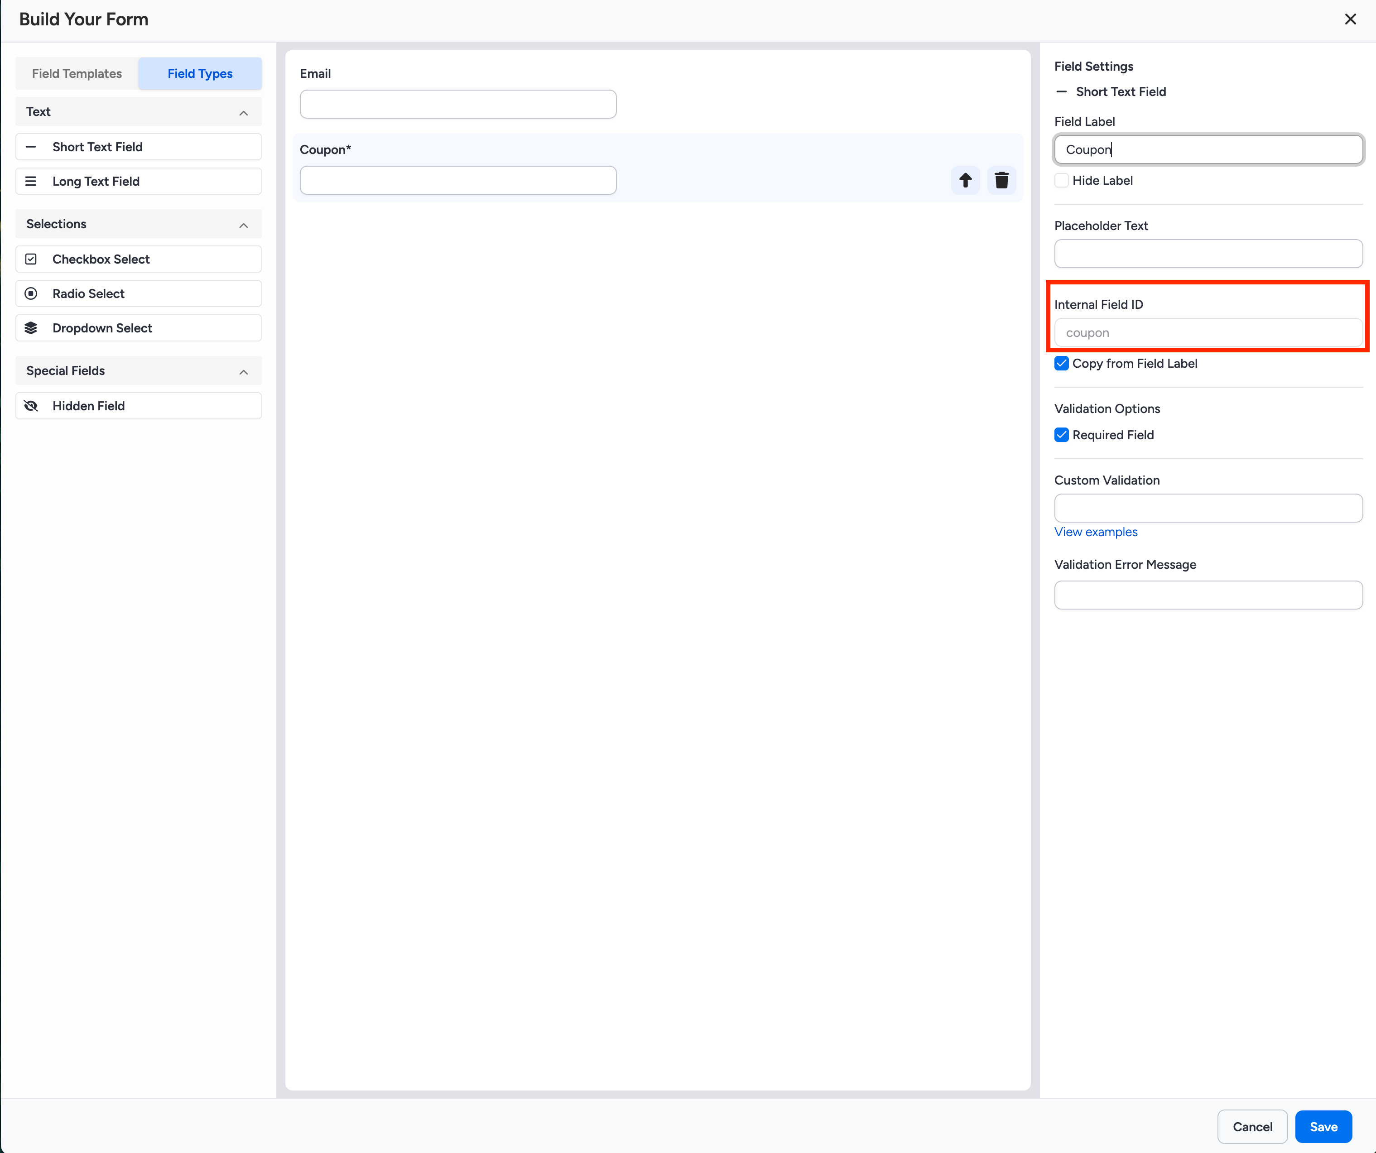Enable the Hide Label checkbox
1376x1153 pixels.
[x=1062, y=180]
